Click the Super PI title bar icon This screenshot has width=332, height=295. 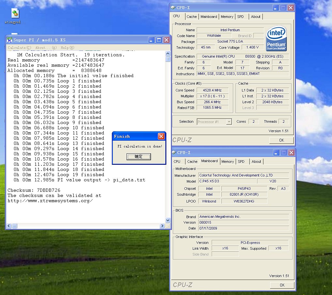(x=9, y=40)
